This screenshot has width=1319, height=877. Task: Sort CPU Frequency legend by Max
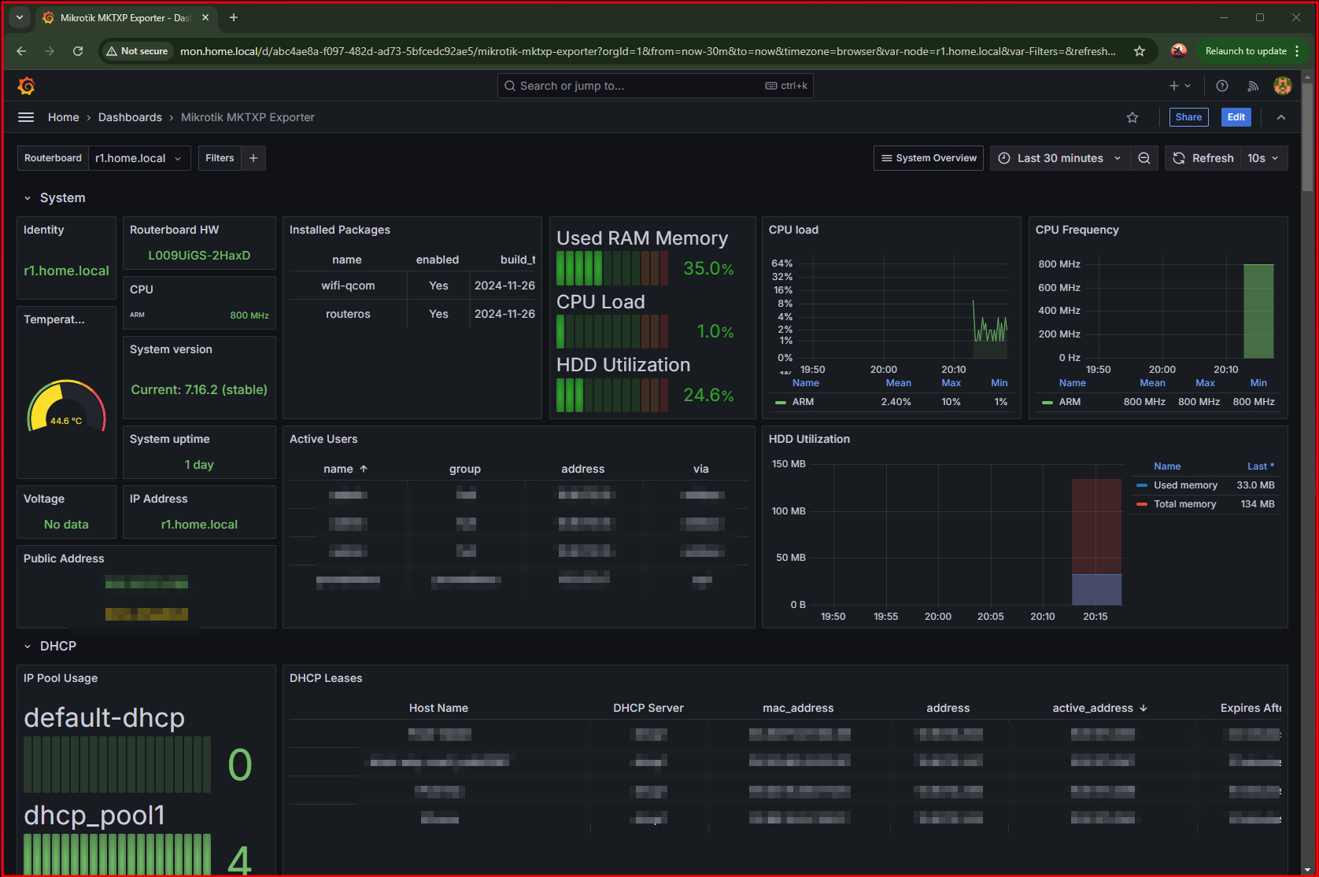1205,383
